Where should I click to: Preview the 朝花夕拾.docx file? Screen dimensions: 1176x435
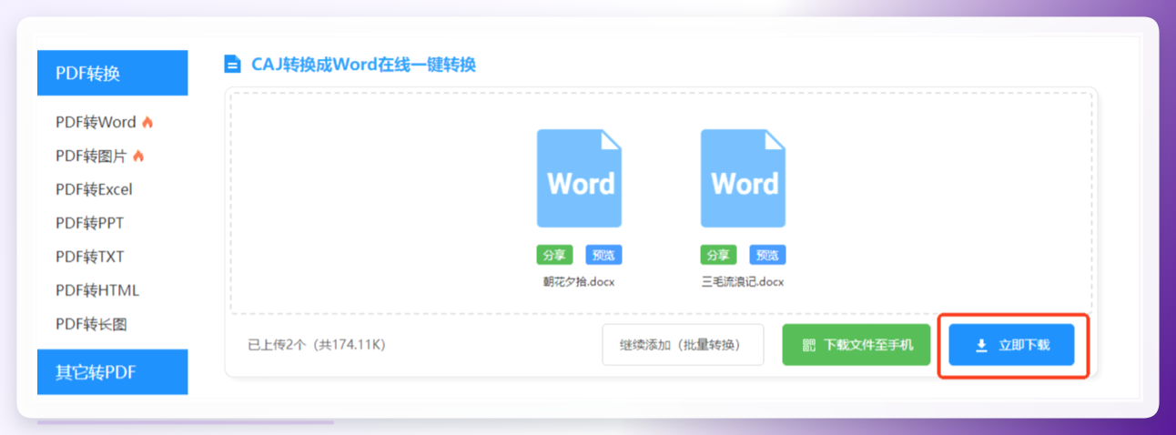603,255
